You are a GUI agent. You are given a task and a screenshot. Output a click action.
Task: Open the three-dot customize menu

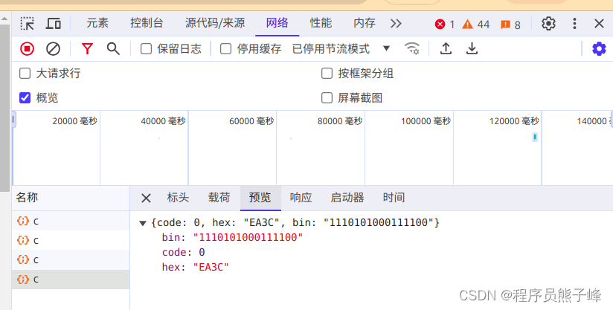point(574,24)
